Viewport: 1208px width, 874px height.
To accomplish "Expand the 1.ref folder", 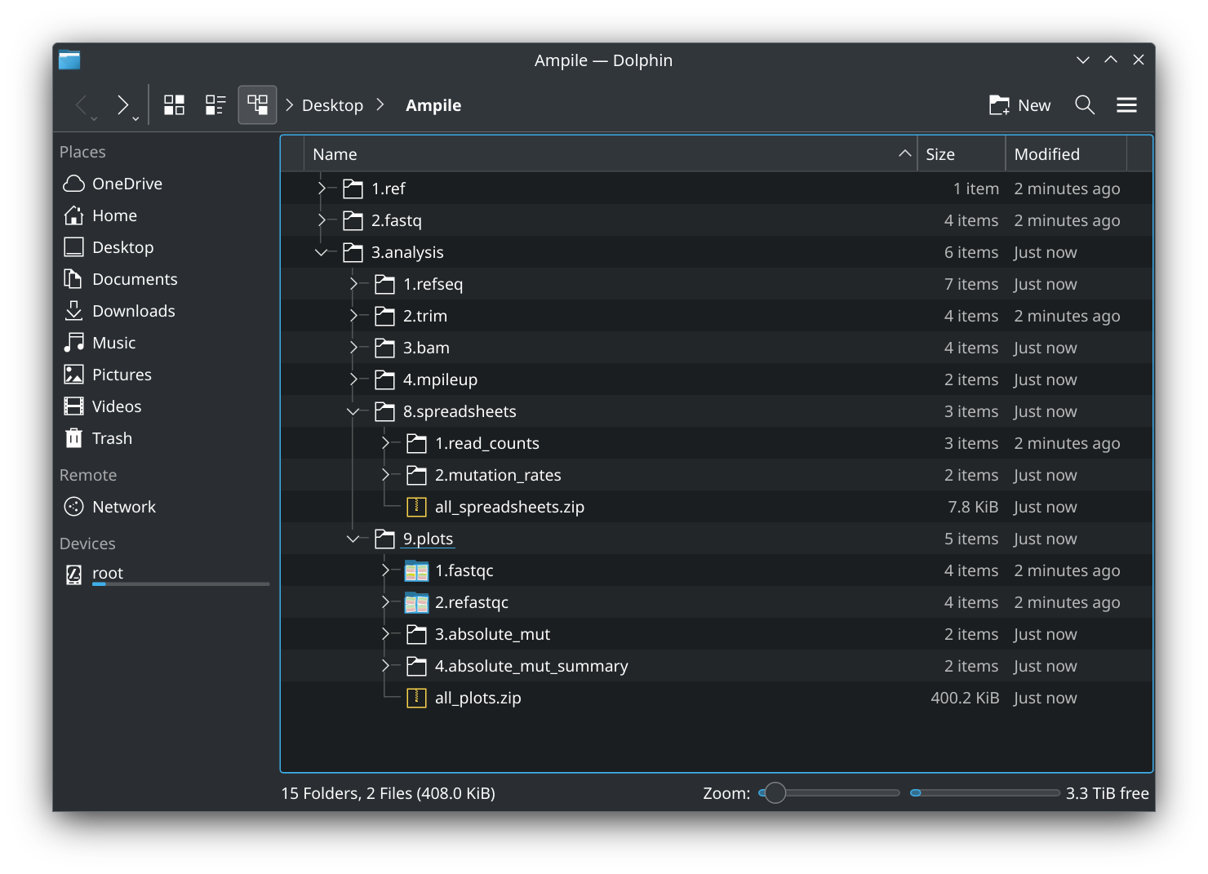I will pyautogui.click(x=322, y=189).
